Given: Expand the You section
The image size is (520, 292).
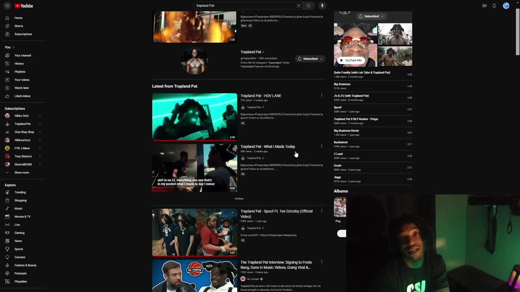Looking at the screenshot, I should [10, 47].
